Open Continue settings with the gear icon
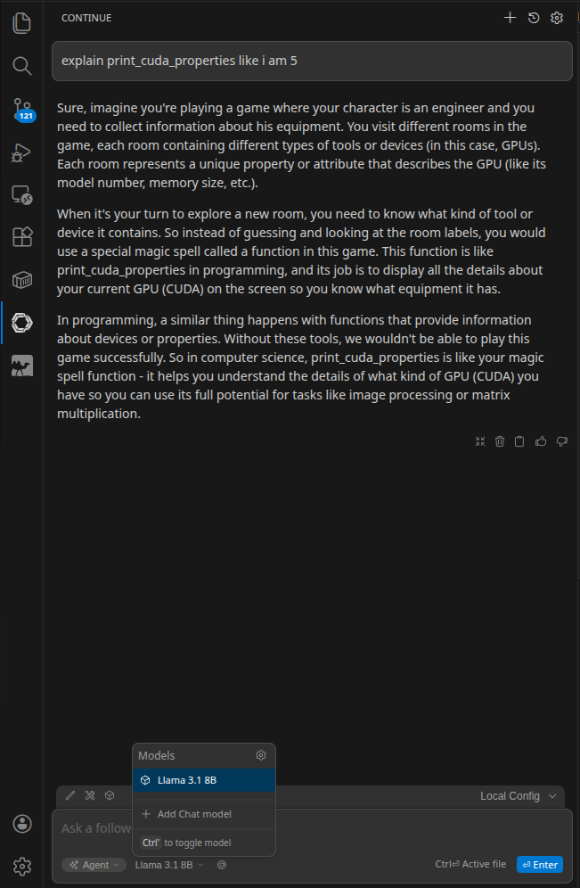This screenshot has height=888, width=580. [x=556, y=17]
